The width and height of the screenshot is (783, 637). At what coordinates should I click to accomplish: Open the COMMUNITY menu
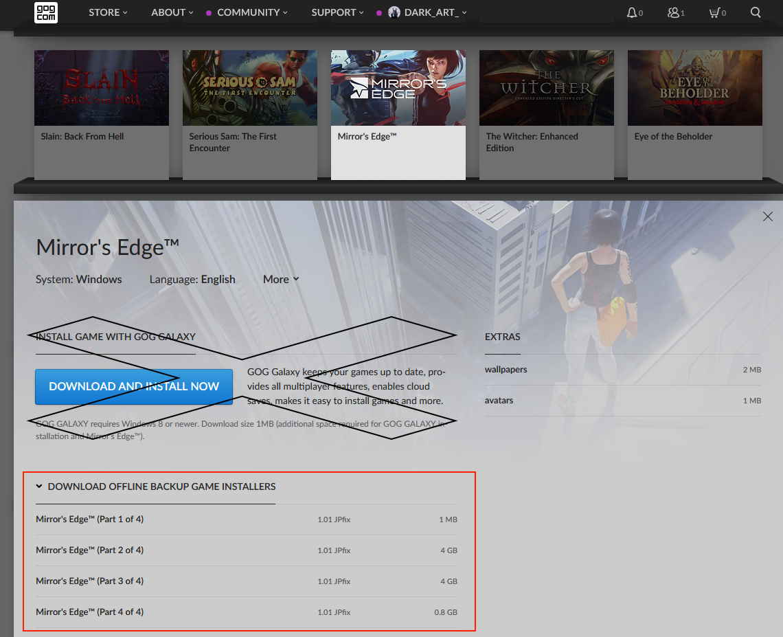click(x=252, y=12)
